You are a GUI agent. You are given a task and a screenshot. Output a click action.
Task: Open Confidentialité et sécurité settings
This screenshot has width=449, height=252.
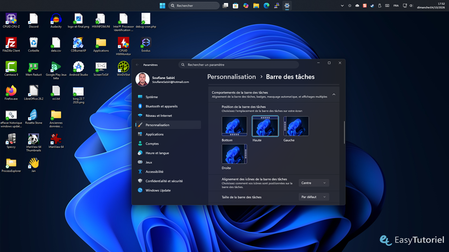click(168, 181)
